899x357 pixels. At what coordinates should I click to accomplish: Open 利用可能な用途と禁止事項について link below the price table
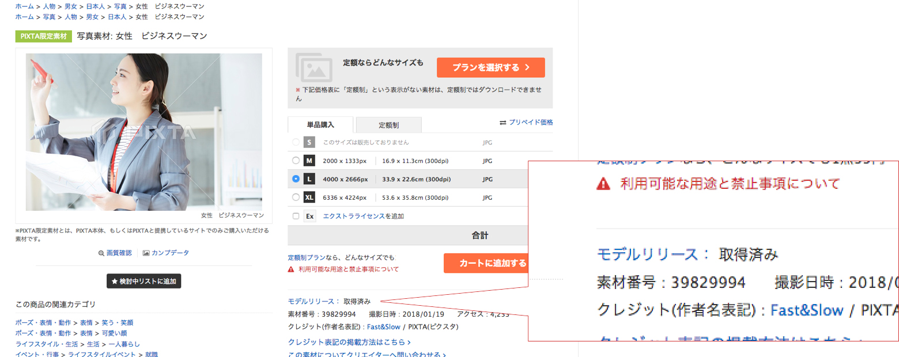(348, 269)
